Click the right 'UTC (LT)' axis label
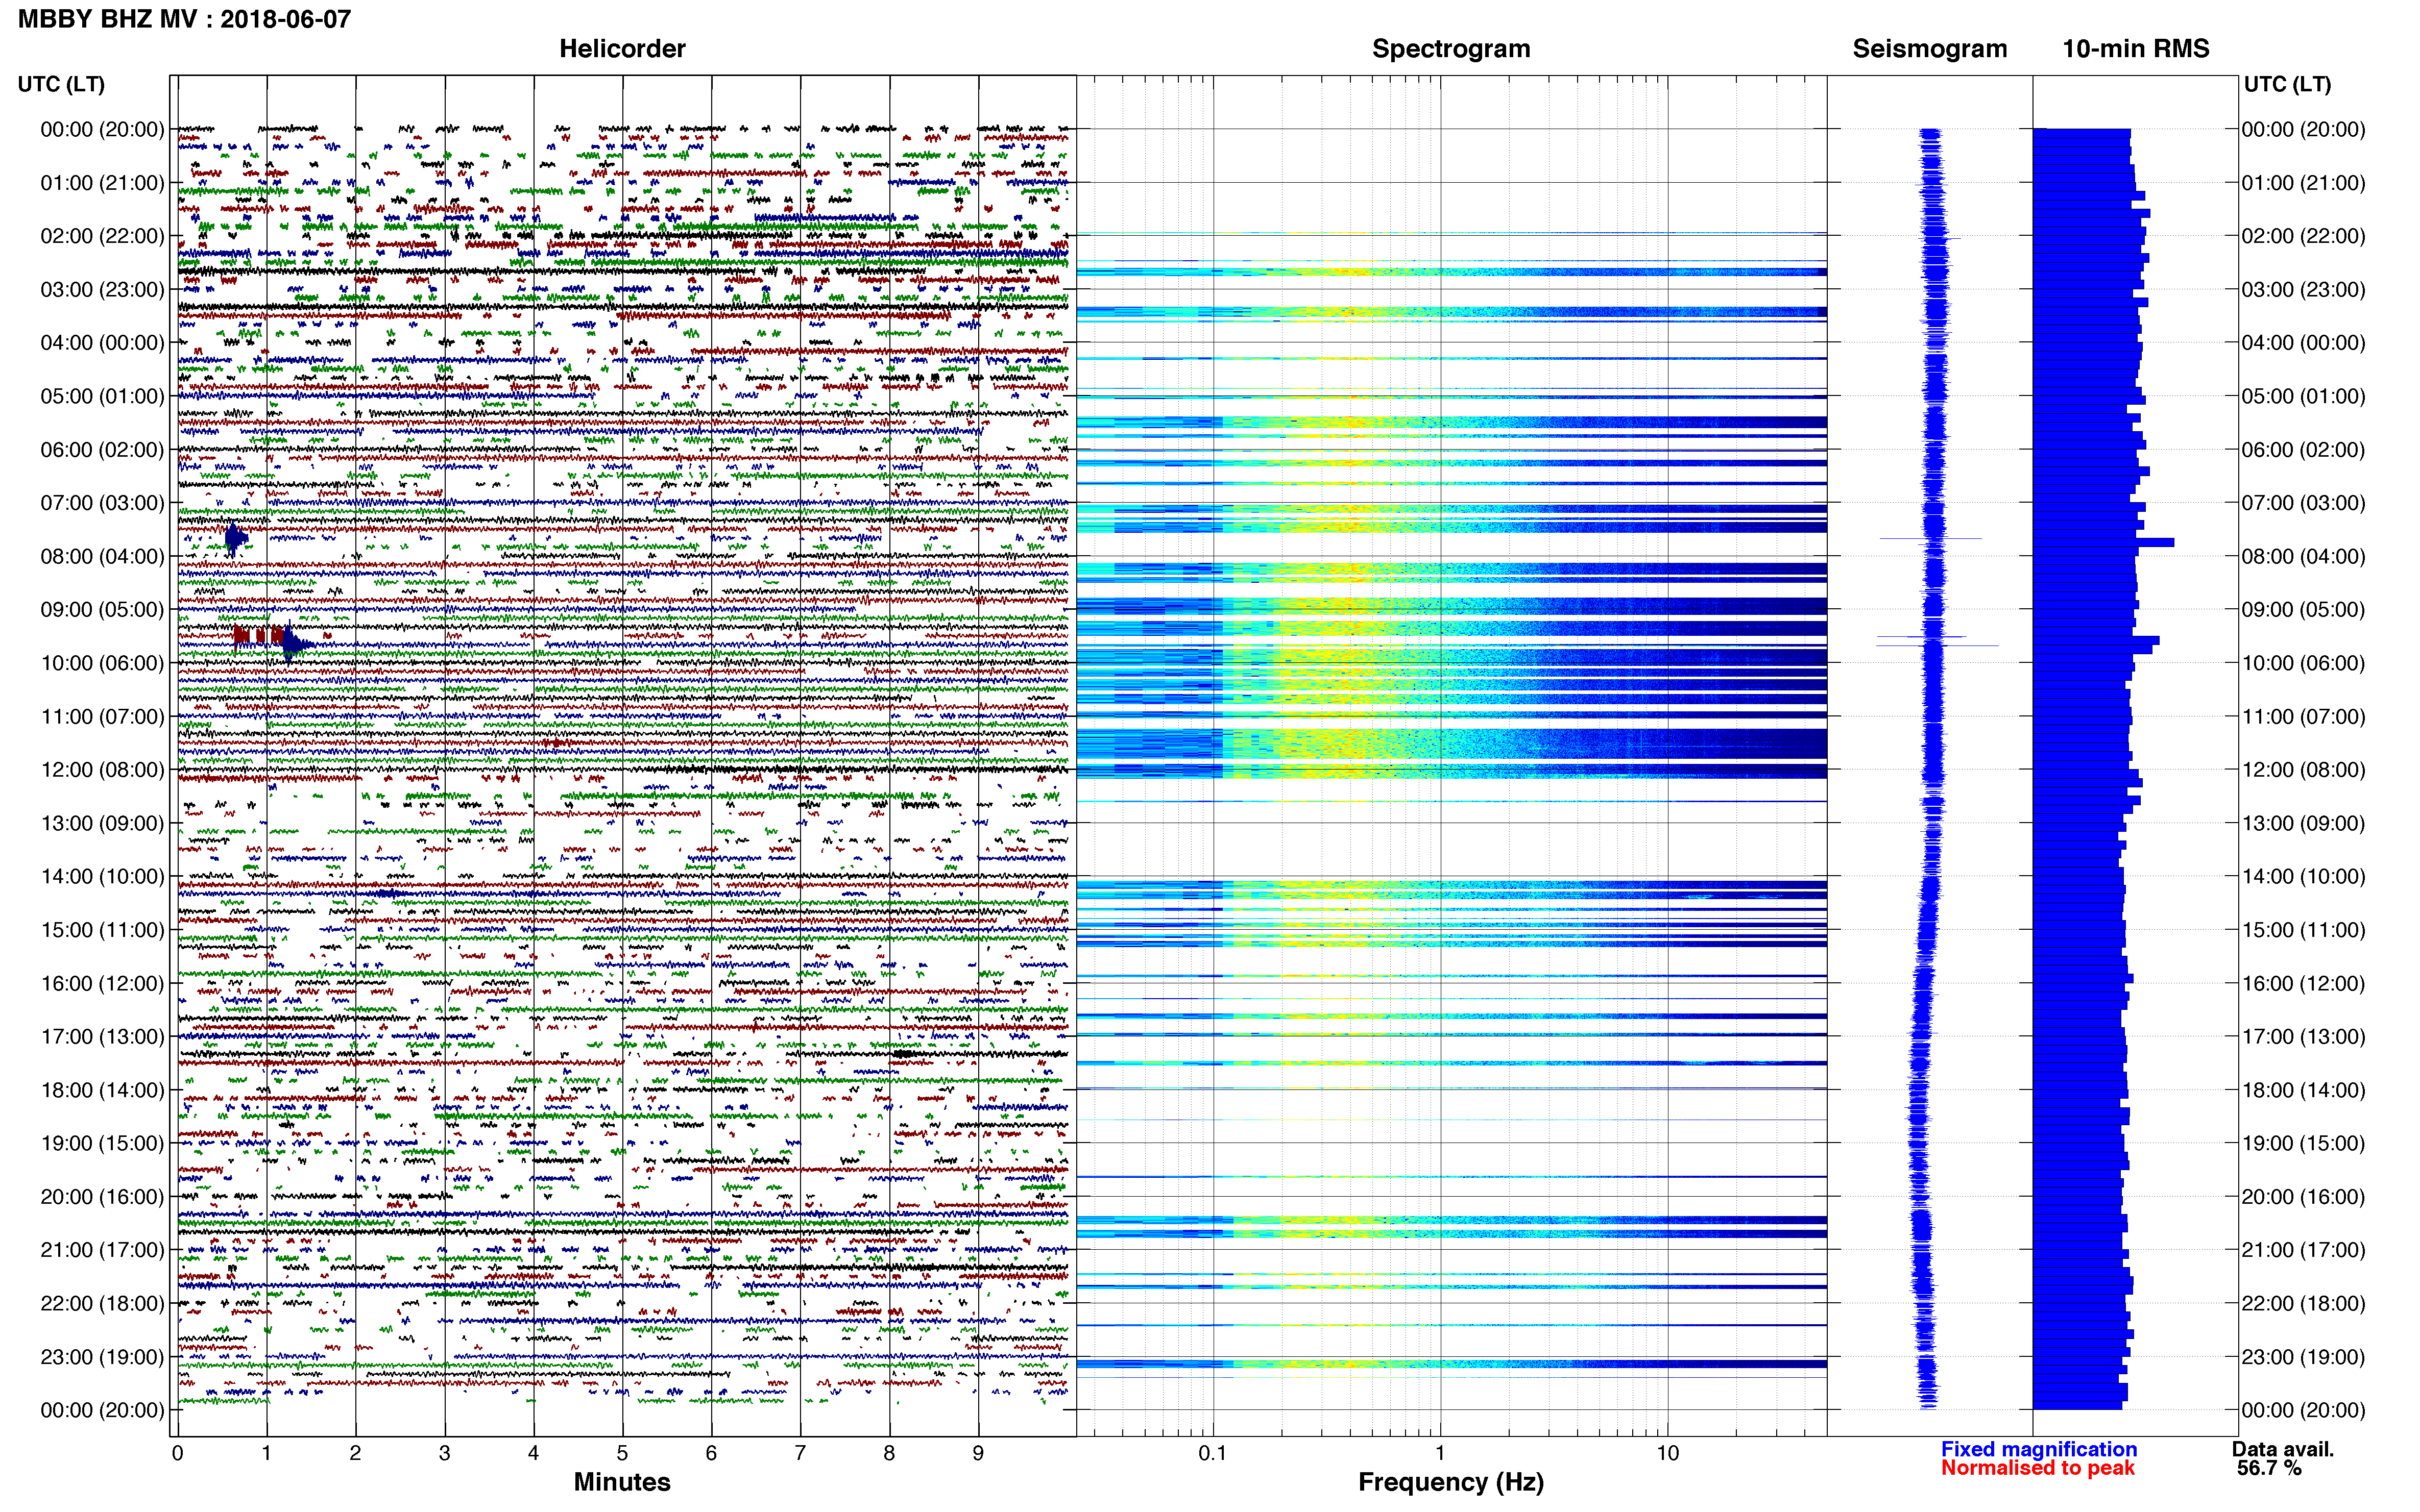The width and height of the screenshot is (2420, 1512). [2287, 84]
